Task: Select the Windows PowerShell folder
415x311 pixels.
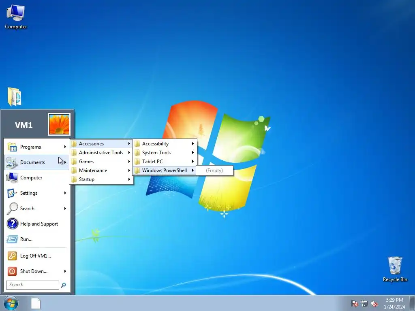Action: [165, 170]
